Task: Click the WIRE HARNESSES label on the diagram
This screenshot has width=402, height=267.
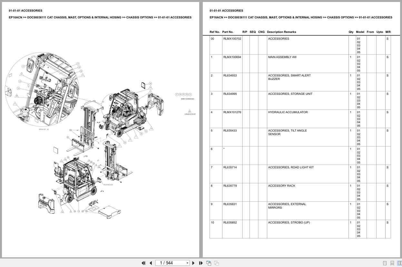Action: tap(188, 99)
